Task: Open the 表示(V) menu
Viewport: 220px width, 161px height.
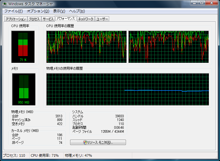Action: coord(59,11)
